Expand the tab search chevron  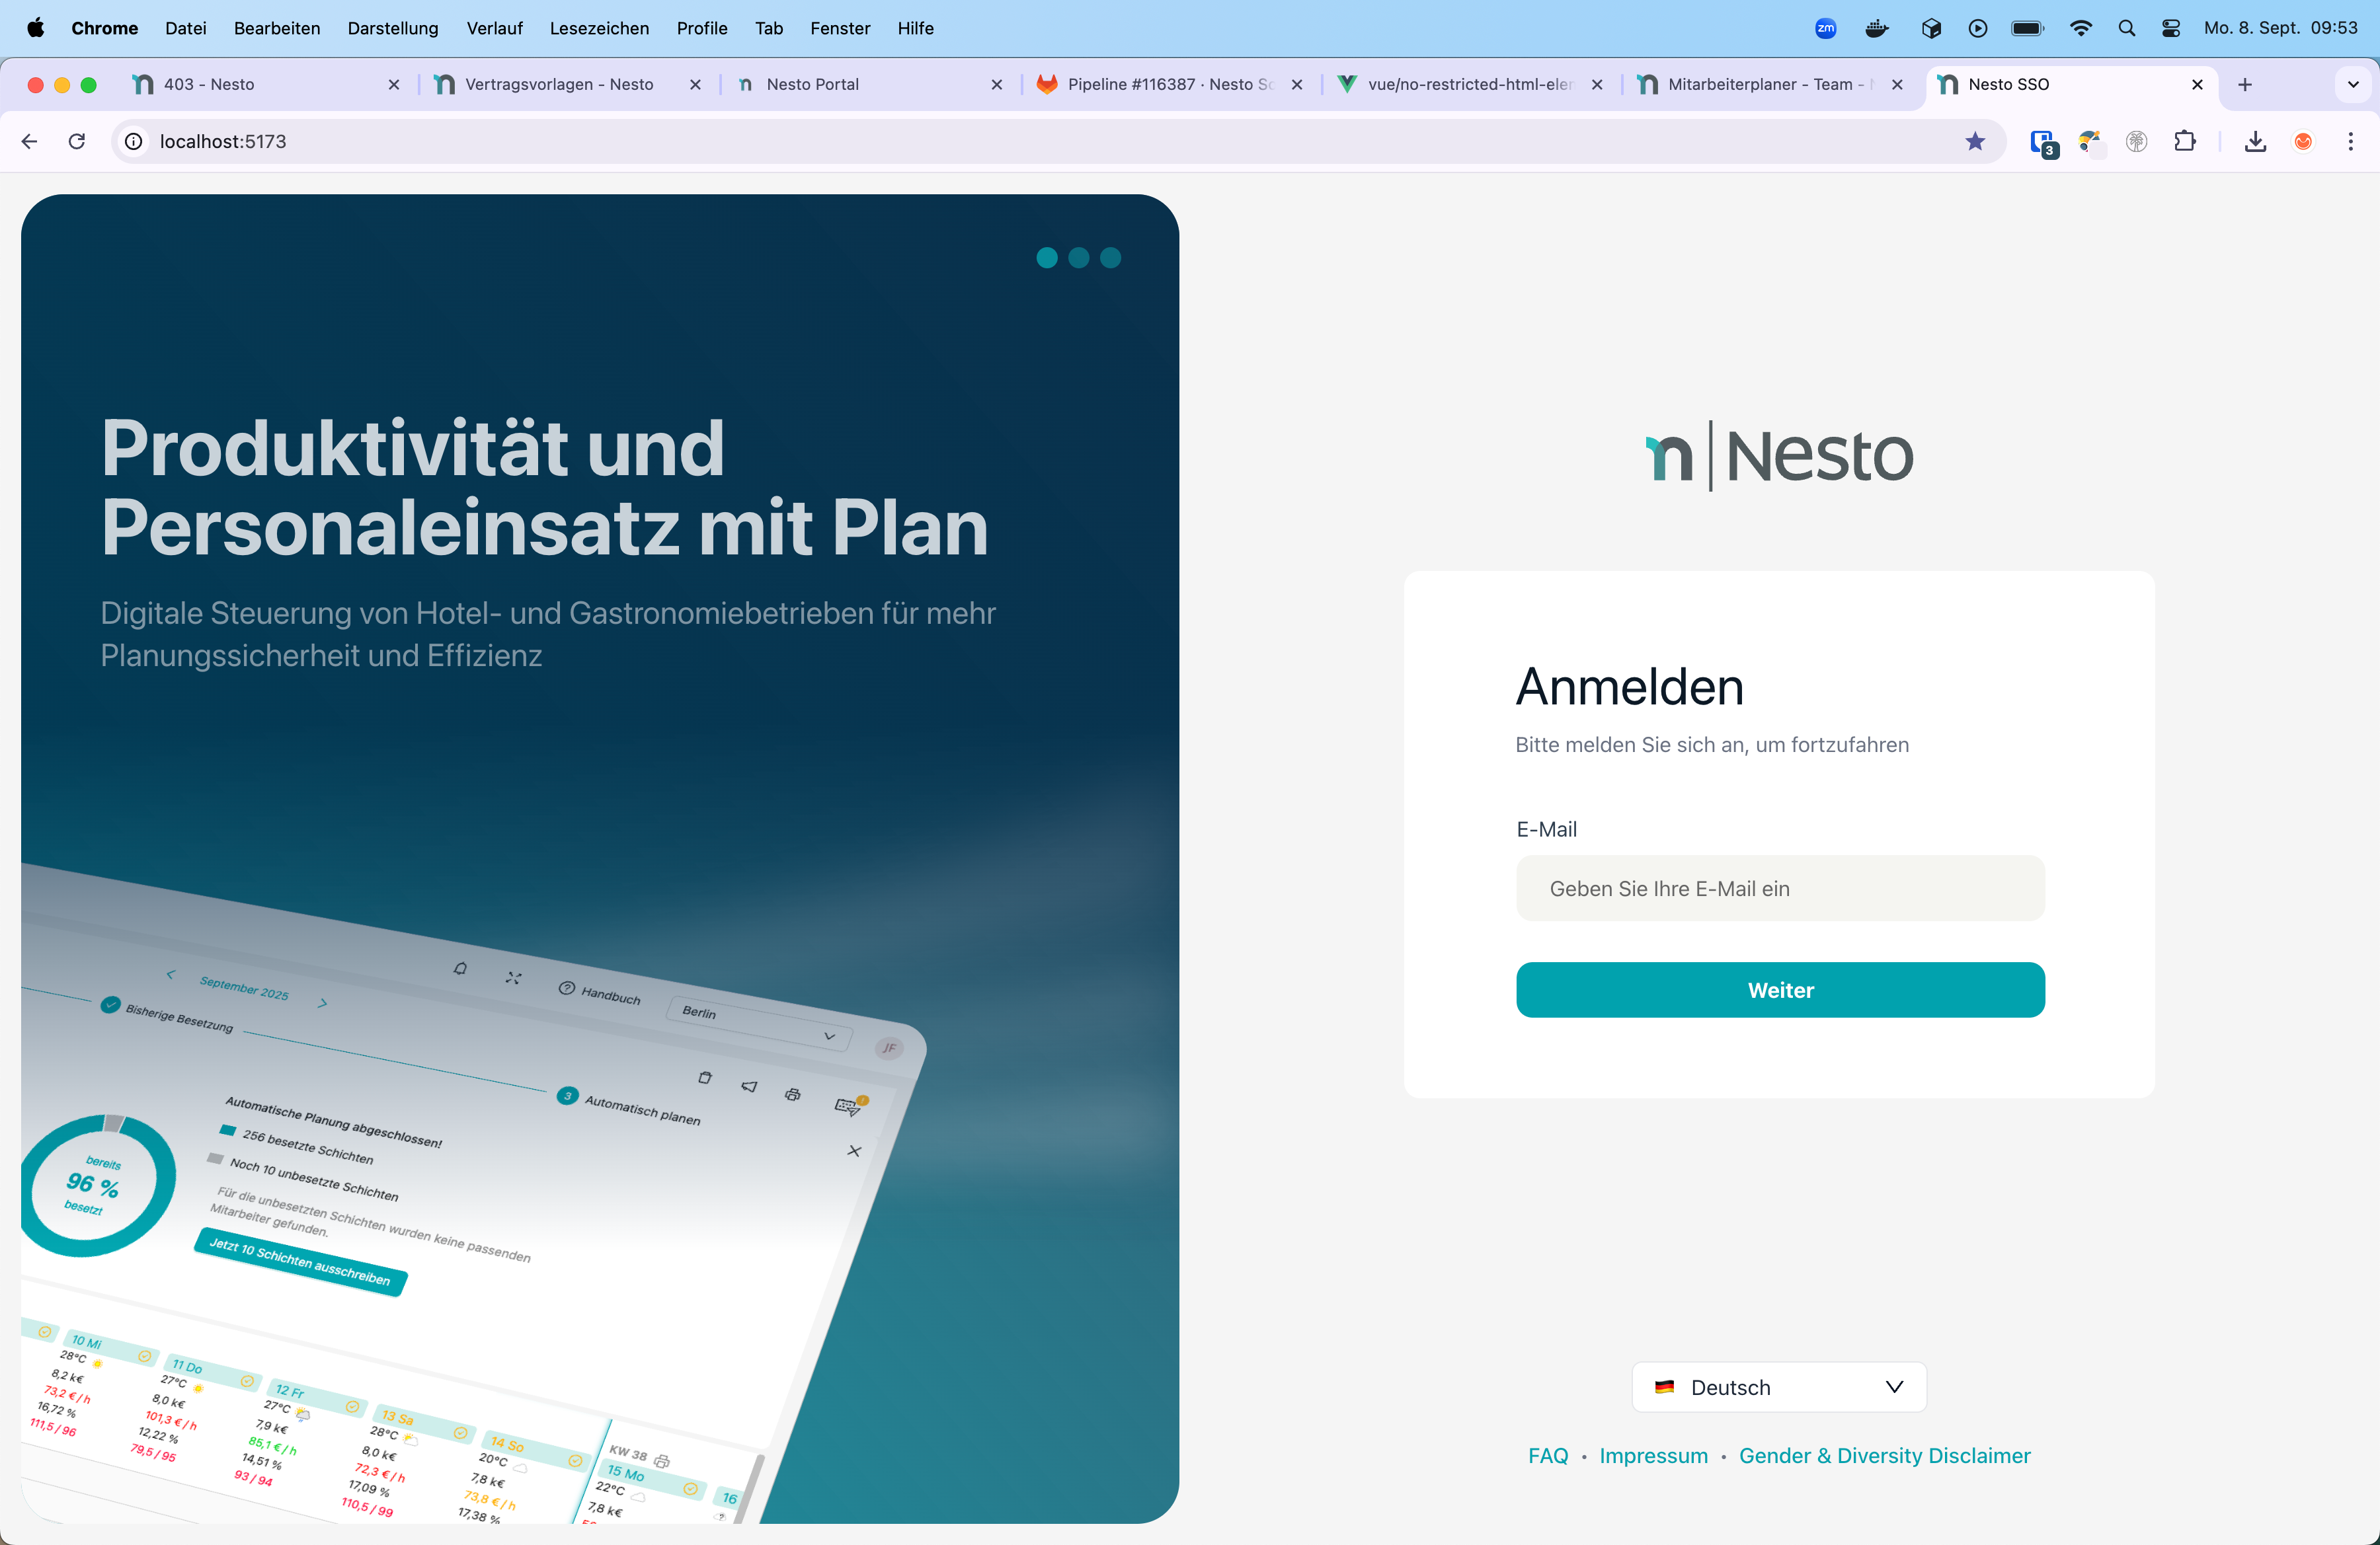(2352, 85)
